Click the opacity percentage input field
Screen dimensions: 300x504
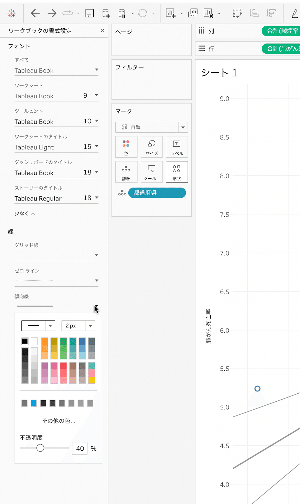(80, 448)
